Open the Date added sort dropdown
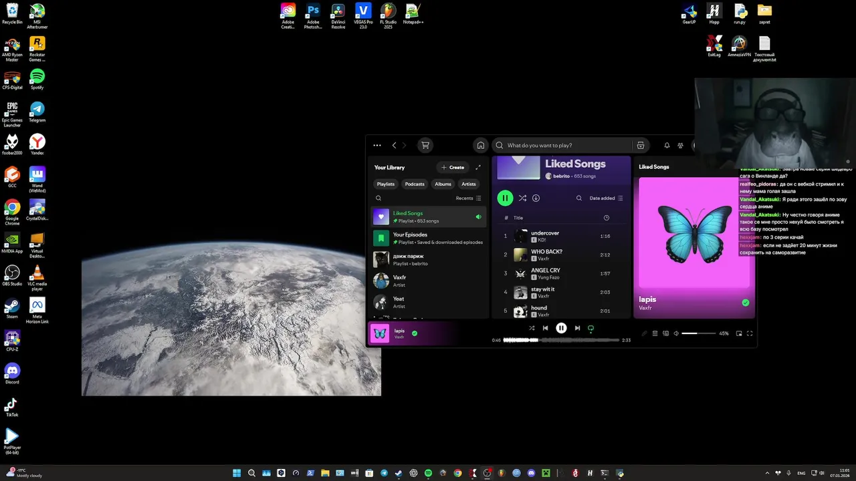 click(x=606, y=198)
